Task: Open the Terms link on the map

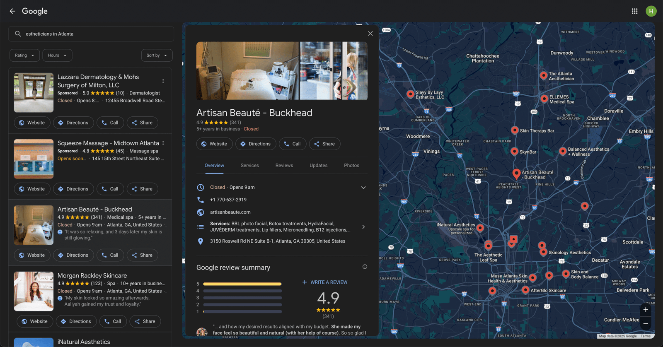Action: click(646, 336)
